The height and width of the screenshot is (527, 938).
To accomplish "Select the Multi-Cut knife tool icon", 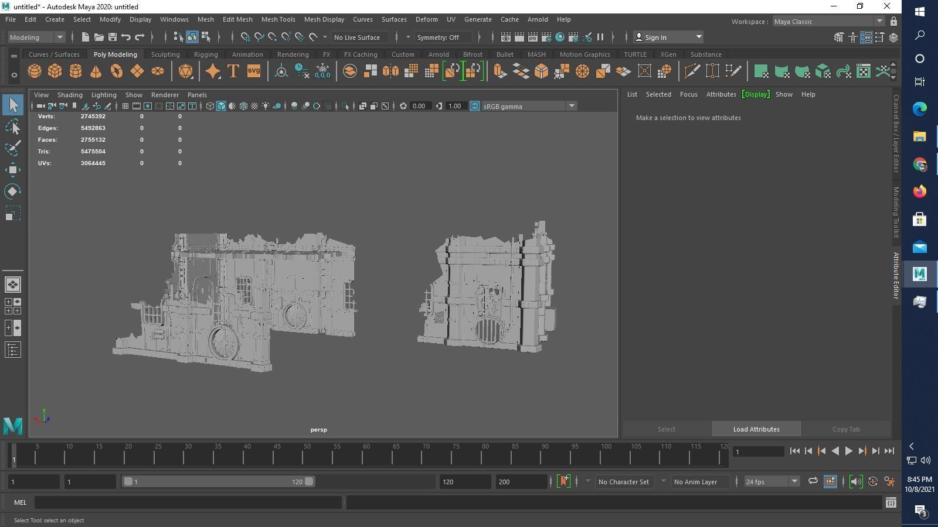I will point(692,71).
